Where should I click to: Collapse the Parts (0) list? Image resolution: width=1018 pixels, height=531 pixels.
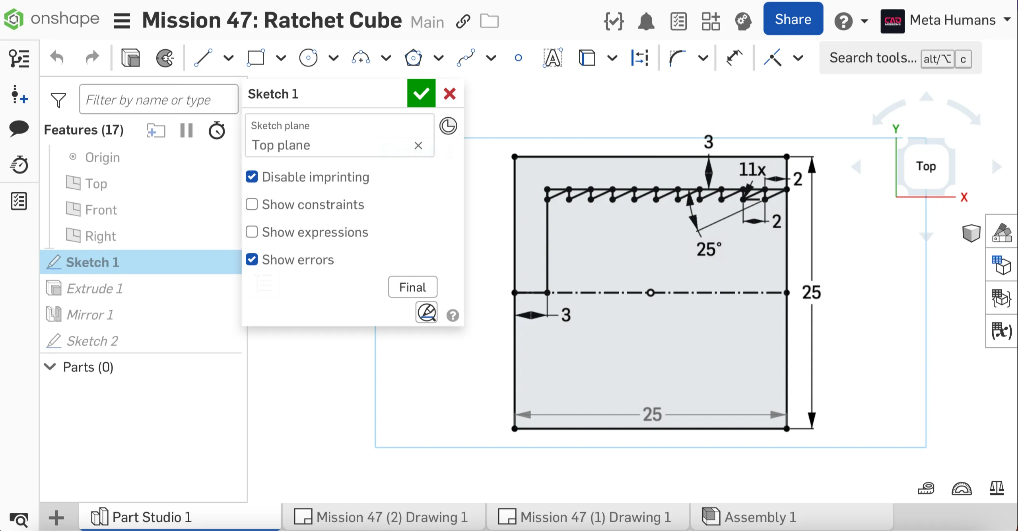[x=50, y=367]
